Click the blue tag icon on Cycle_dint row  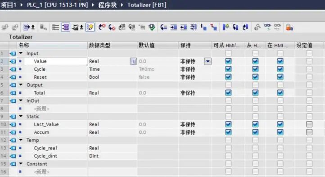(x=13, y=156)
